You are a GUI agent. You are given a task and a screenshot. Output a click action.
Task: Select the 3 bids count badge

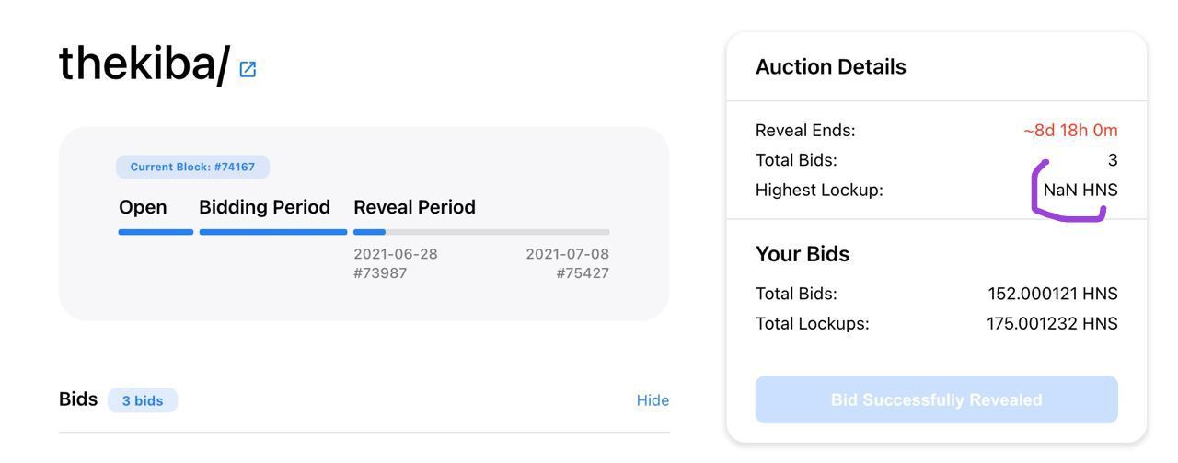pyautogui.click(x=143, y=400)
